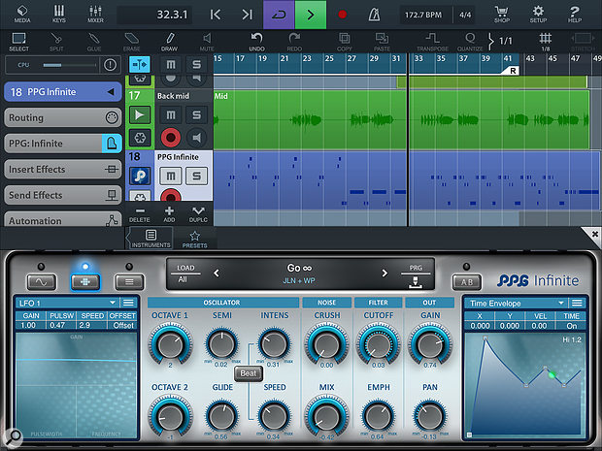Copy the selected events
Viewport: 602px width, 451px height.
point(344,42)
